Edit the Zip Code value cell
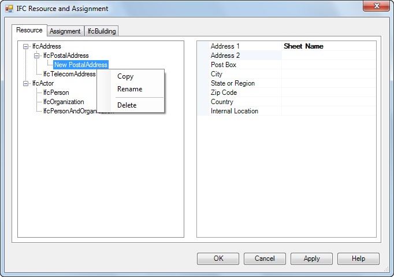This screenshot has width=394, height=277. tap(329, 93)
